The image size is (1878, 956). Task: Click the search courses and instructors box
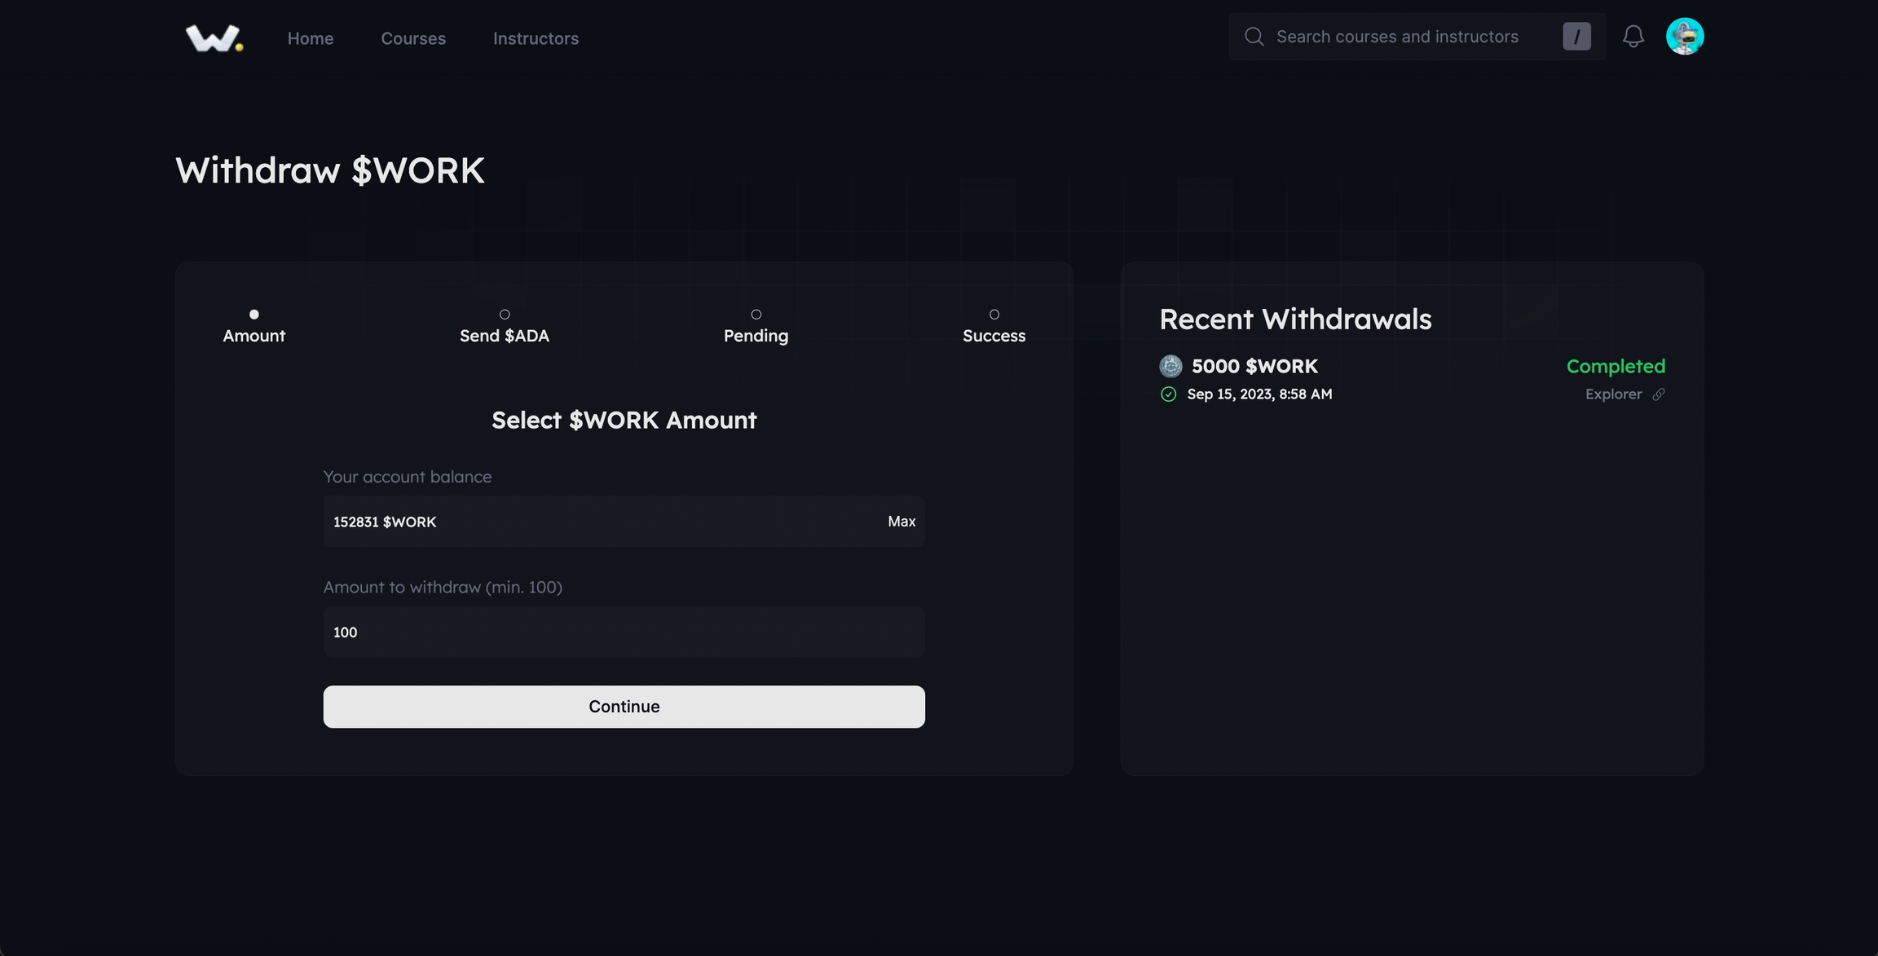[1397, 37]
